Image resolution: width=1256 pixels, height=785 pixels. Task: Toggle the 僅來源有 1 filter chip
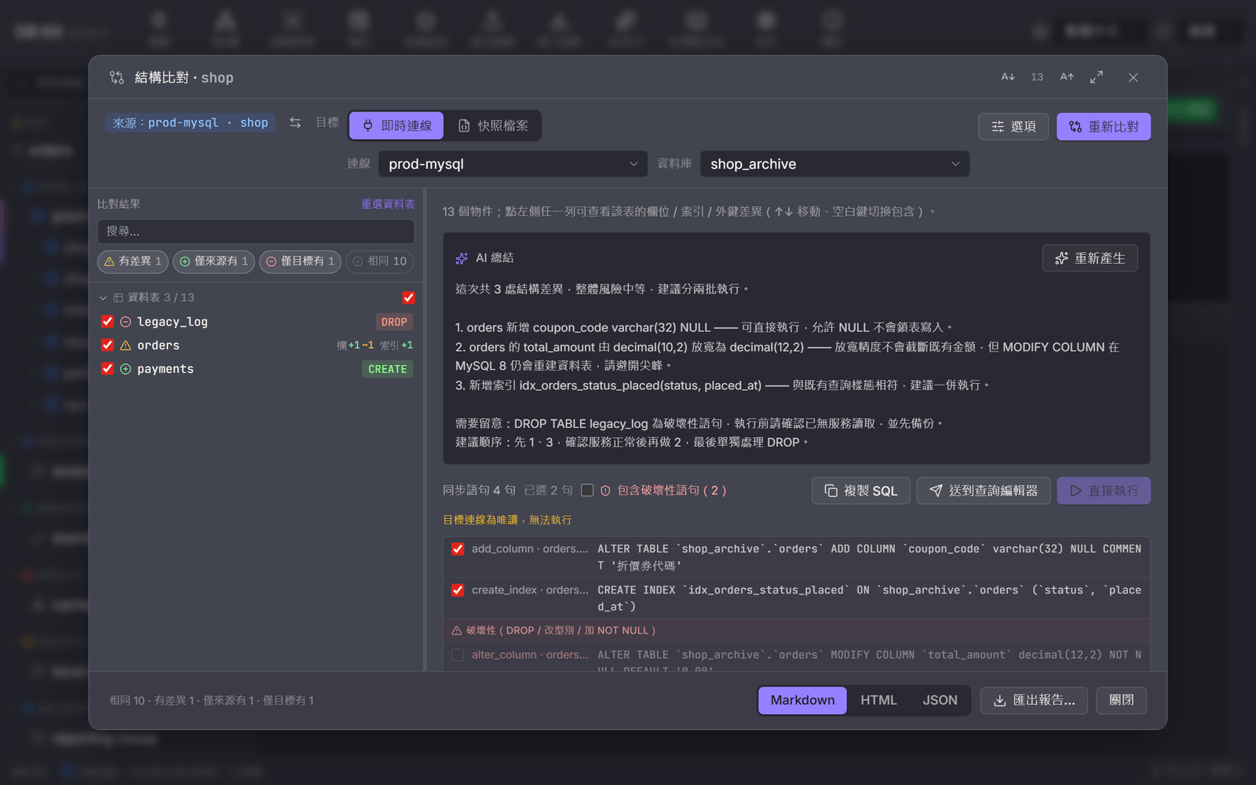coord(214,261)
